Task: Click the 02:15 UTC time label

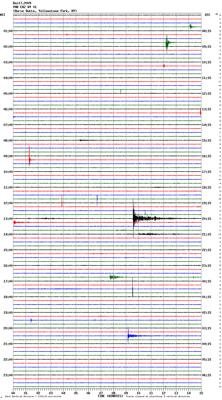Action: click(x=207, y=313)
